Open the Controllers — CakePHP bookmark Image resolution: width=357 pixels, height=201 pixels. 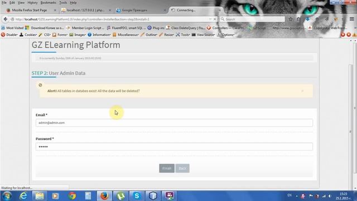[x=226, y=28]
